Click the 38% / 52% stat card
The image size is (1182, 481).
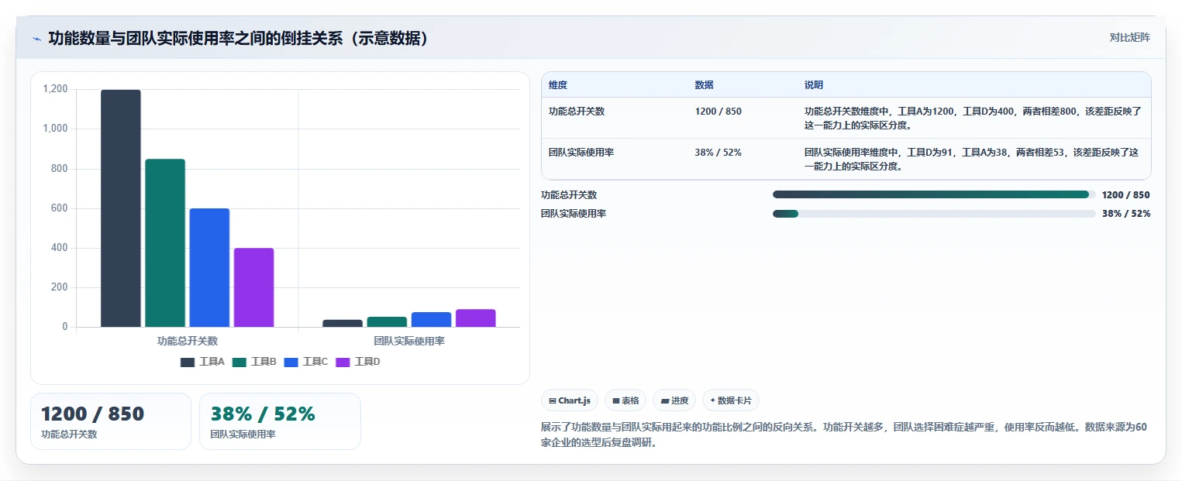pyautogui.click(x=280, y=421)
